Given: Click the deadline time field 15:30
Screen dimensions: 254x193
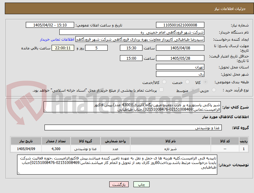Looking at the screenshot, I should pos(131,48).
